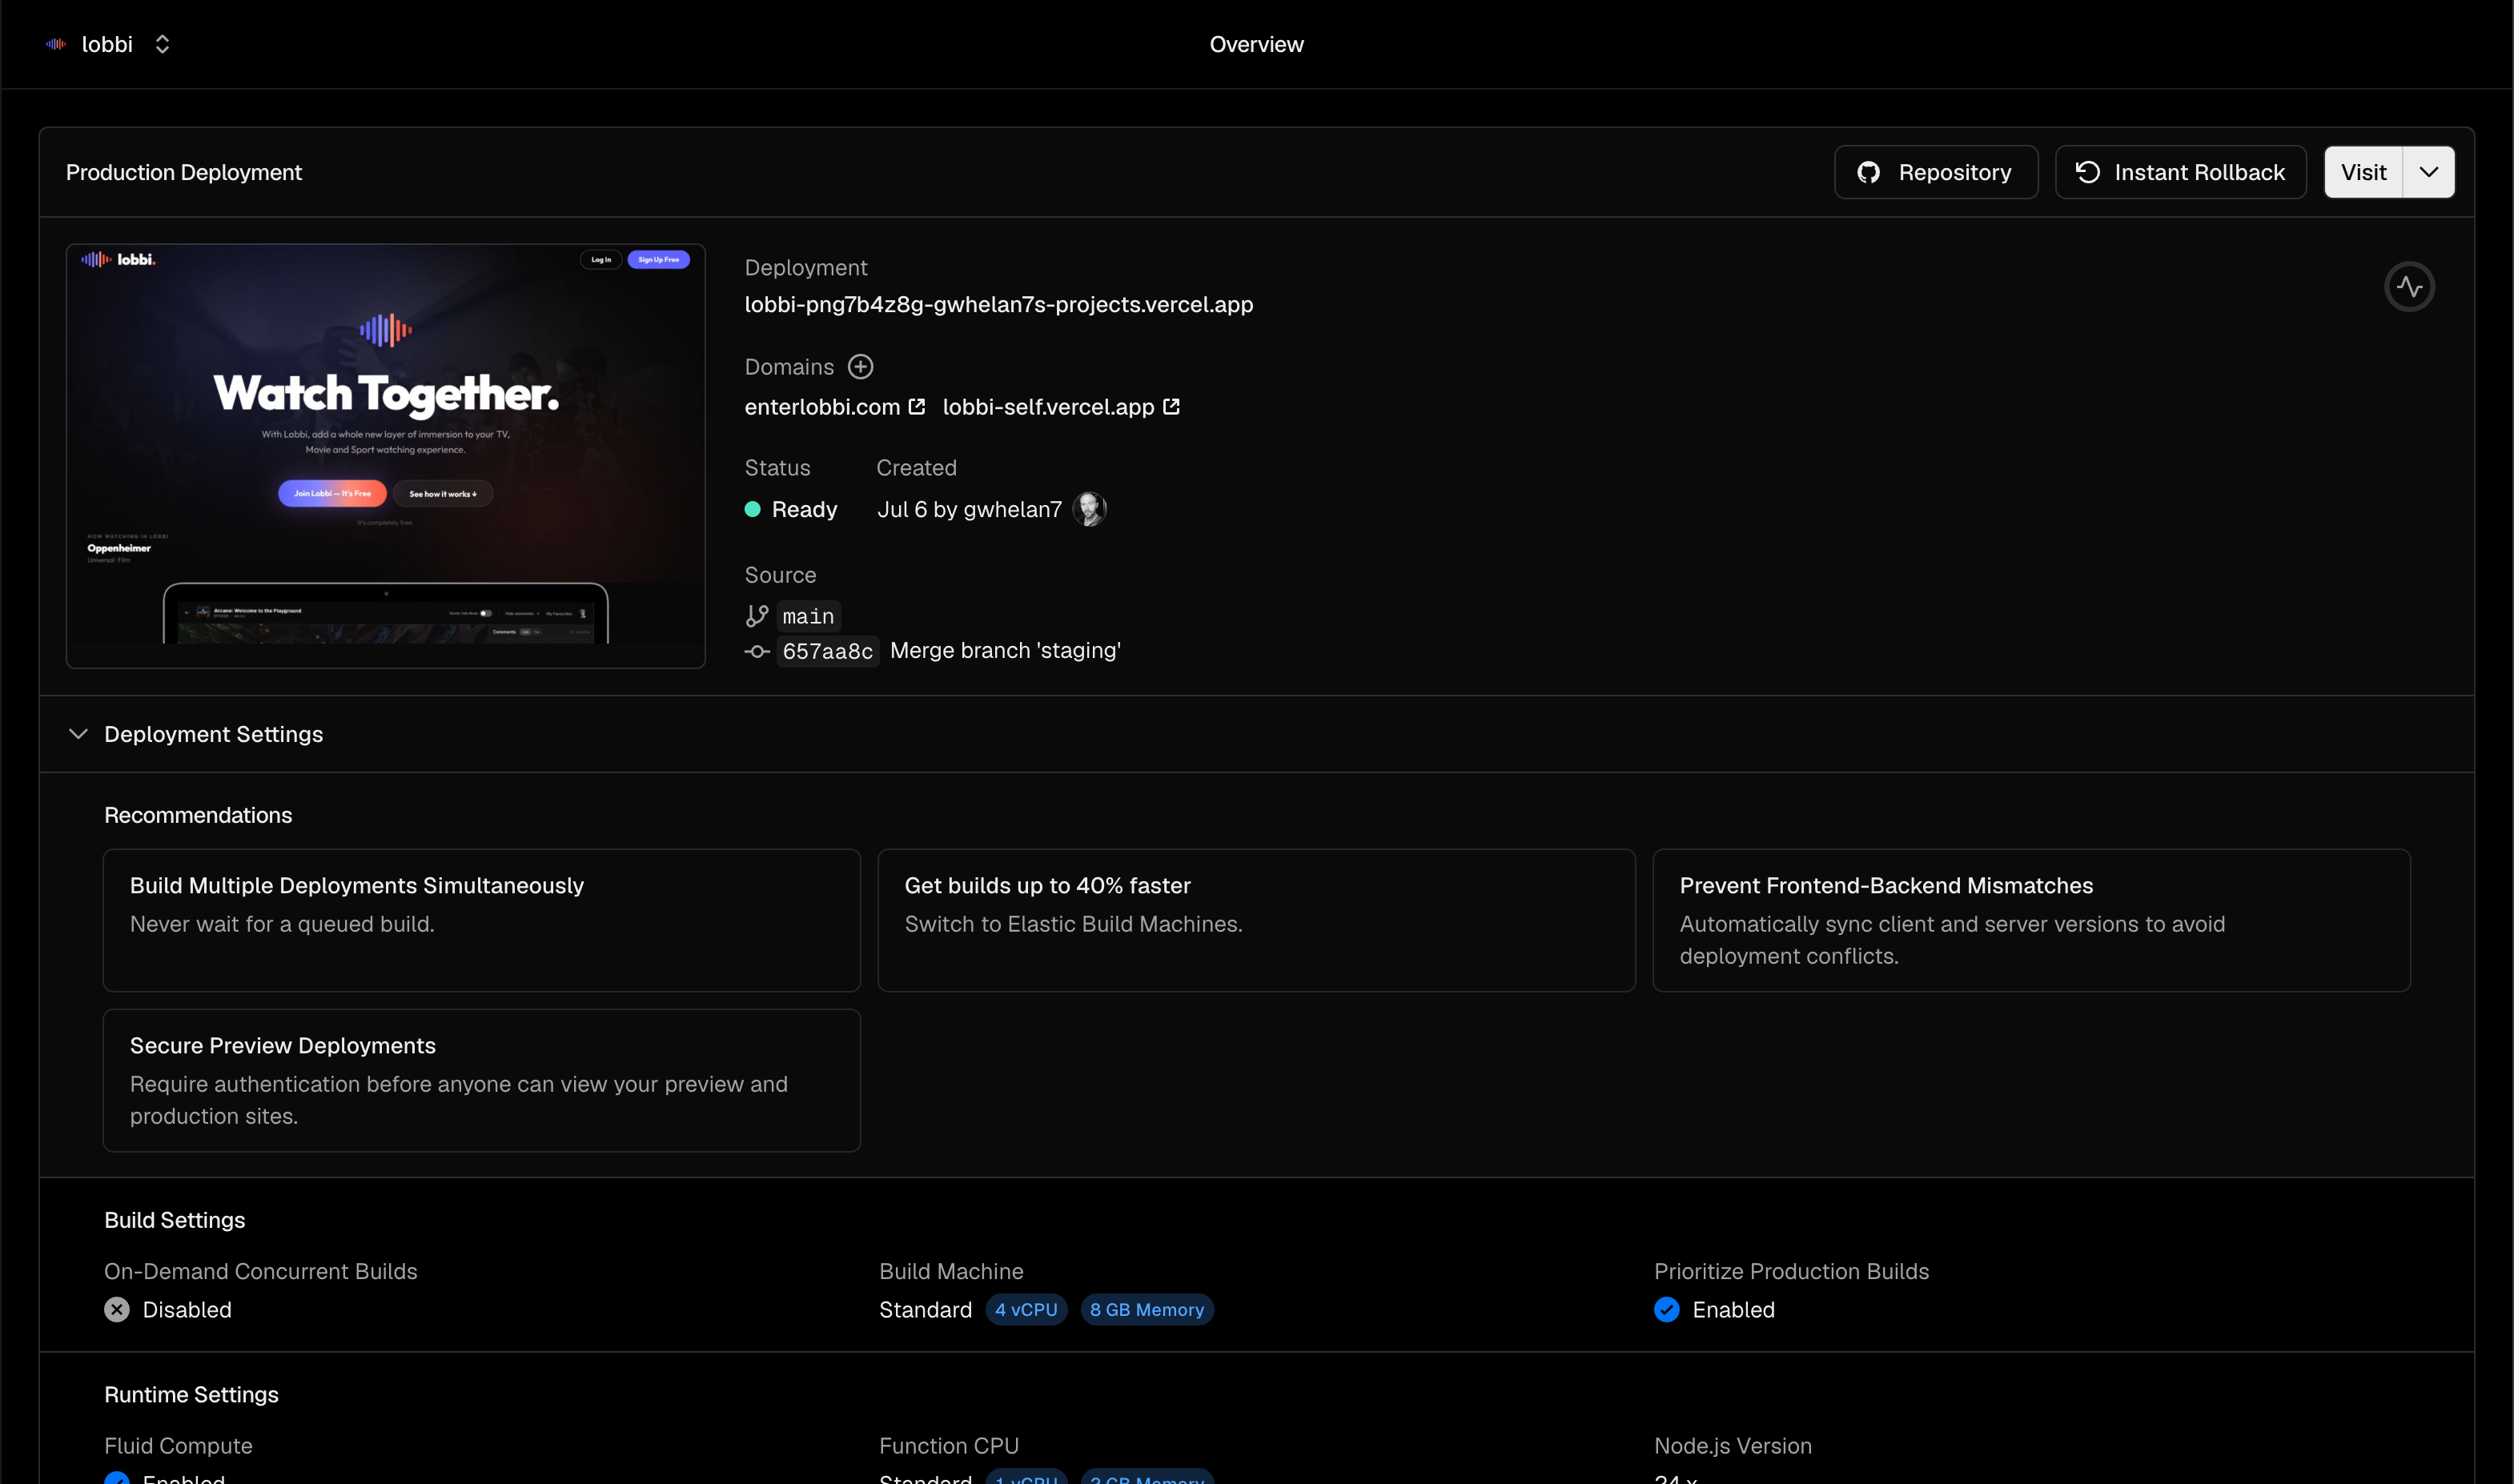Click the On-Demand Concurrent Builds label
The height and width of the screenshot is (1484, 2514).
tap(261, 1271)
